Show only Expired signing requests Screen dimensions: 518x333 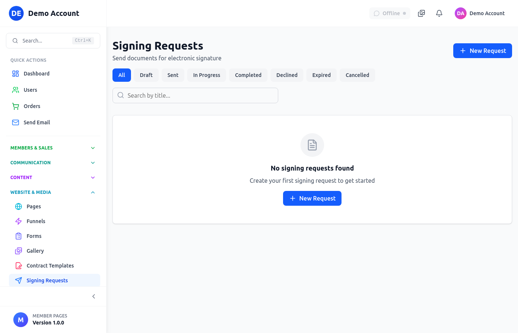click(321, 75)
